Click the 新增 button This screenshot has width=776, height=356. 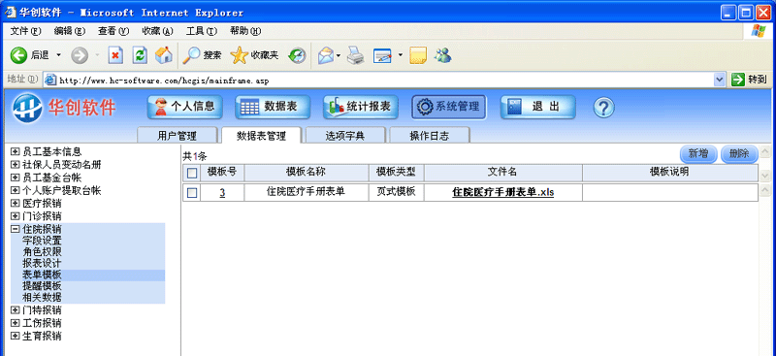tap(698, 154)
